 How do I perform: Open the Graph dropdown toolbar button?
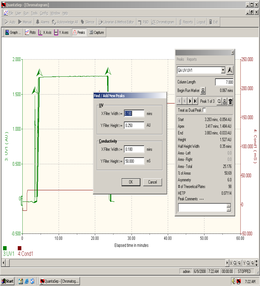click(13, 32)
